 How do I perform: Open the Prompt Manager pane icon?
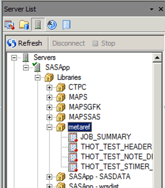click(x=52, y=25)
